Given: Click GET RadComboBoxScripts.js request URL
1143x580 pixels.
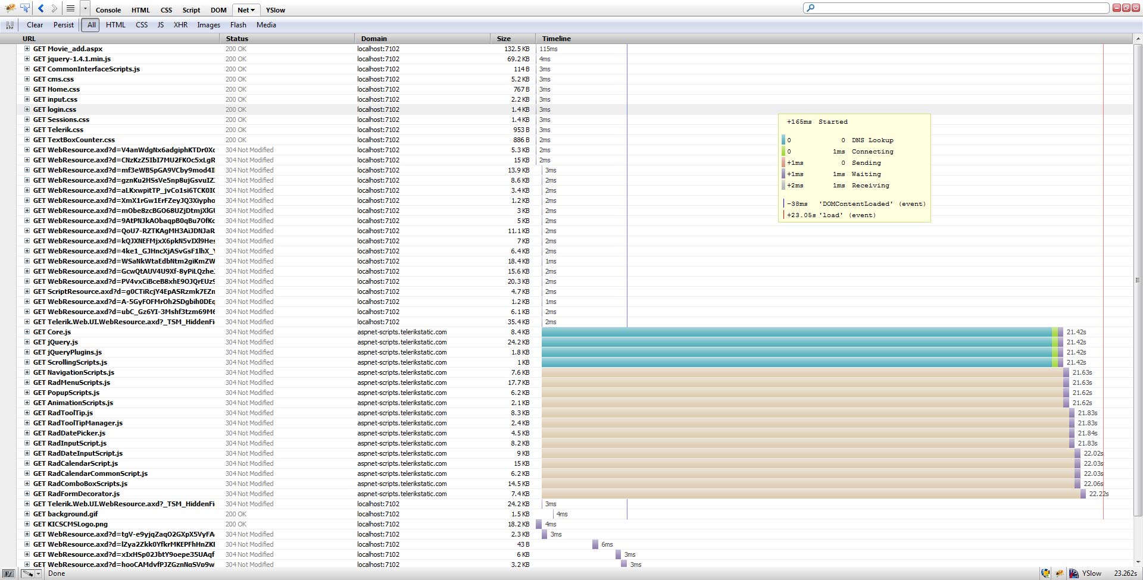Looking at the screenshot, I should click(x=80, y=484).
